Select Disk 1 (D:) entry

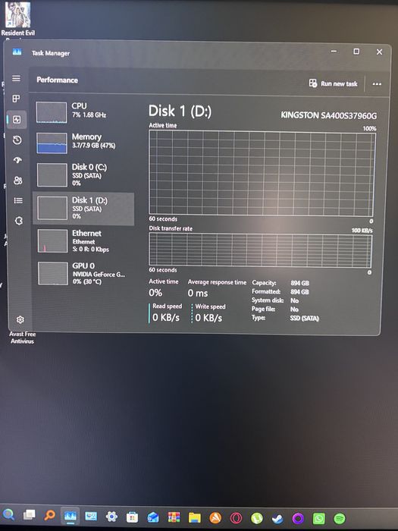tap(83, 209)
